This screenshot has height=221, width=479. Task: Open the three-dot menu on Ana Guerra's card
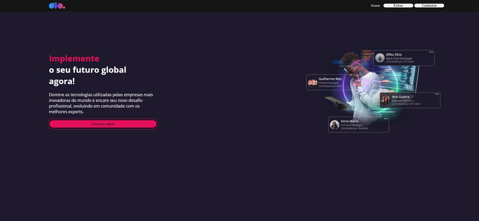(437, 94)
